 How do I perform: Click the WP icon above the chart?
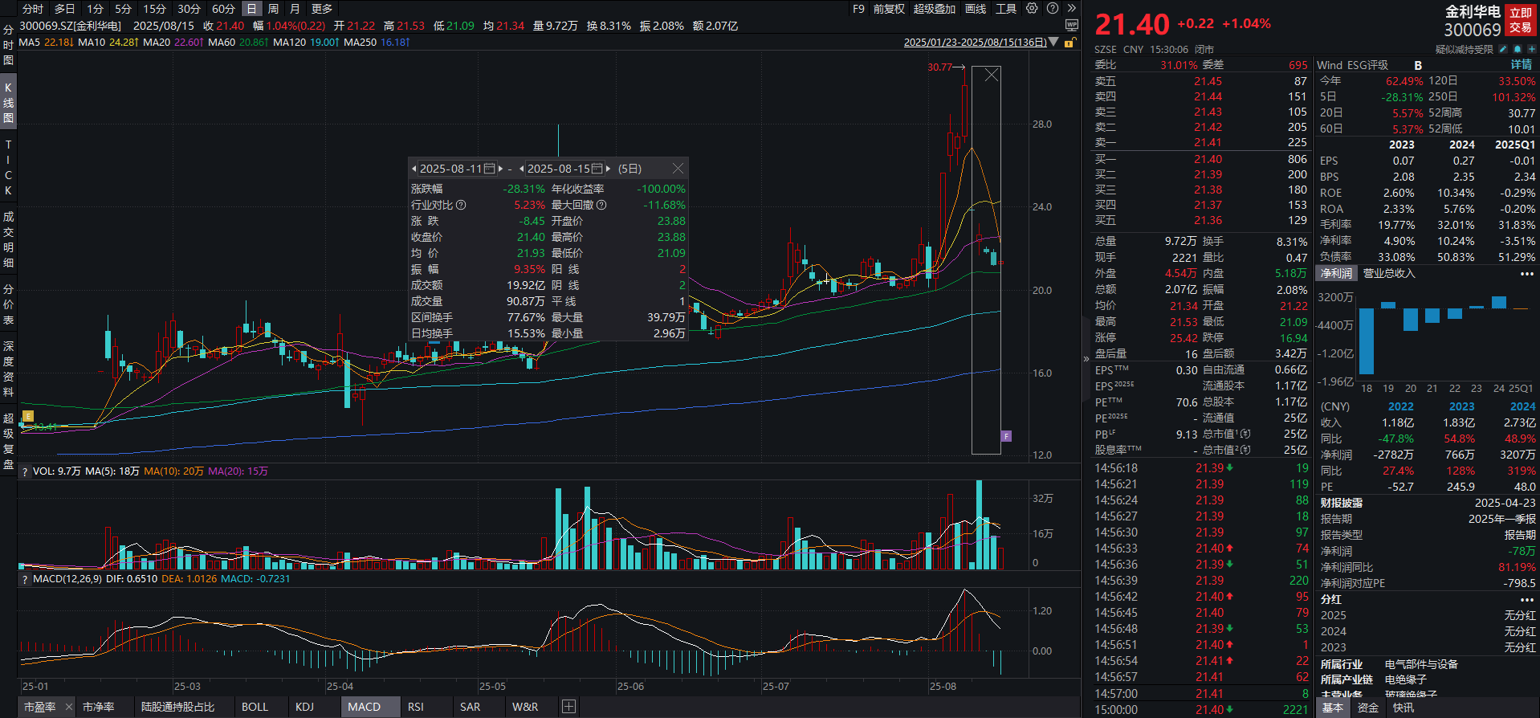point(1071,26)
